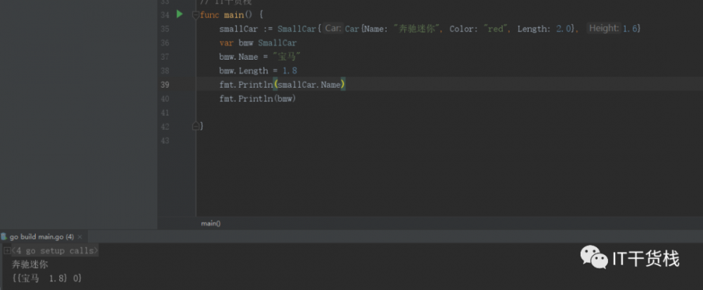This screenshot has width=703, height=290.
Task: Click line number 39 in the gutter
Action: coord(165,84)
